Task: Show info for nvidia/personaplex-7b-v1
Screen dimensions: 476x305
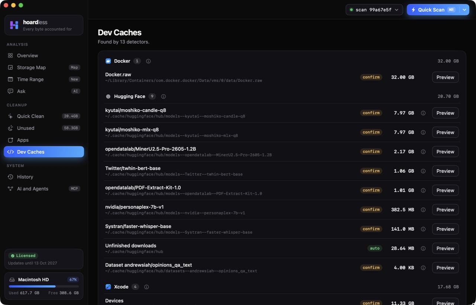Action: point(423,210)
